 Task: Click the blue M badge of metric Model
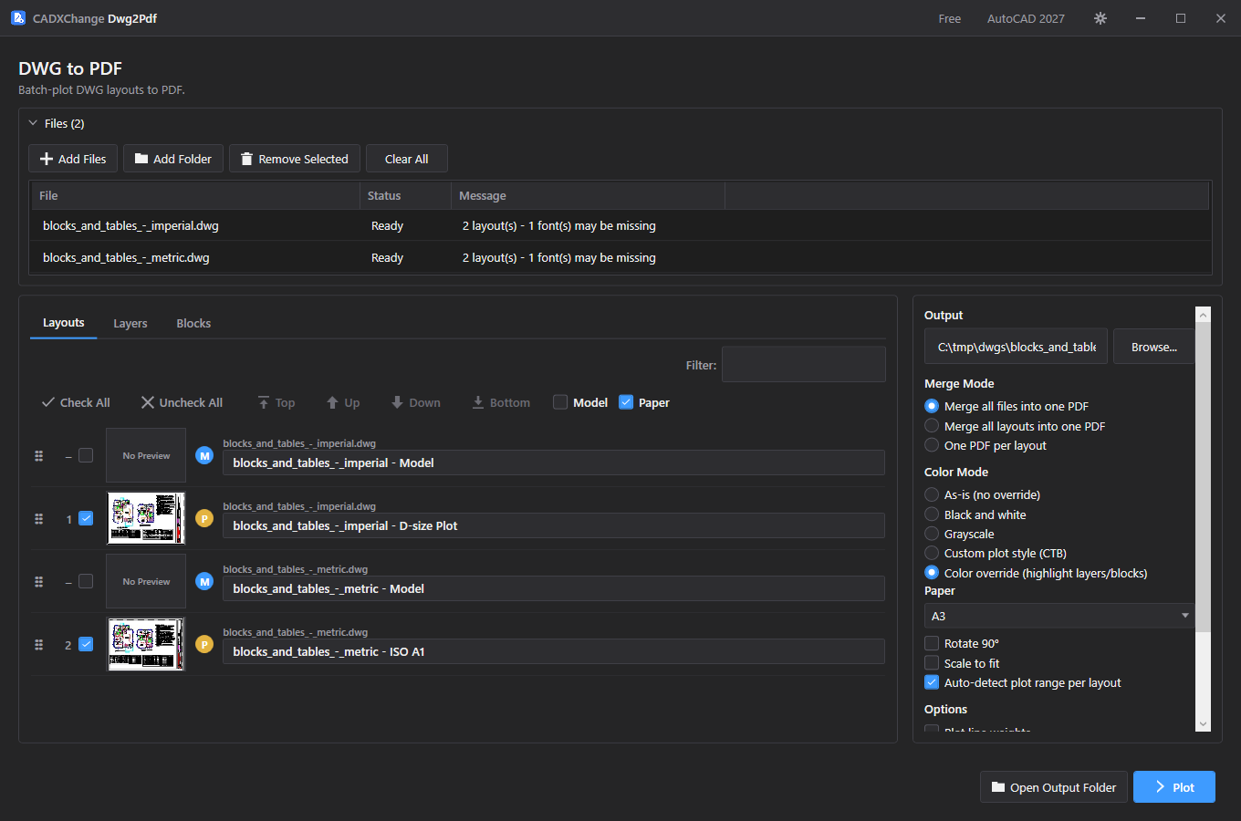(204, 581)
